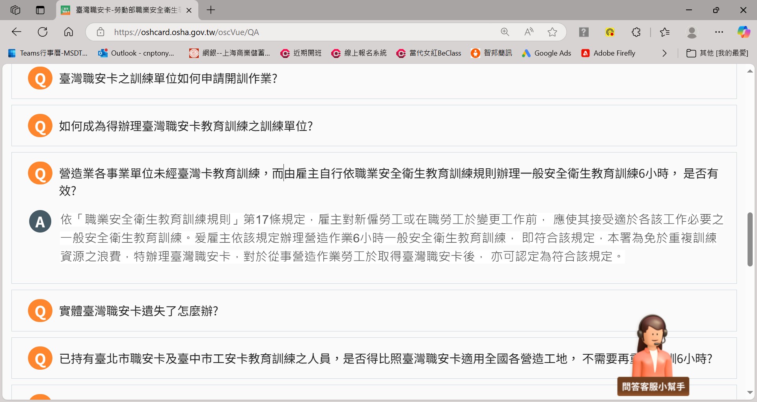Open the Copilot sidebar icon

coord(744,32)
